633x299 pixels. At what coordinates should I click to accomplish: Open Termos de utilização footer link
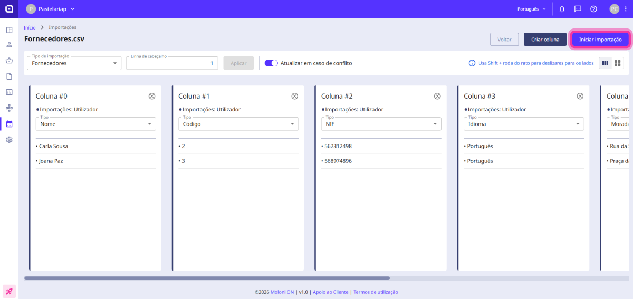tap(376, 292)
